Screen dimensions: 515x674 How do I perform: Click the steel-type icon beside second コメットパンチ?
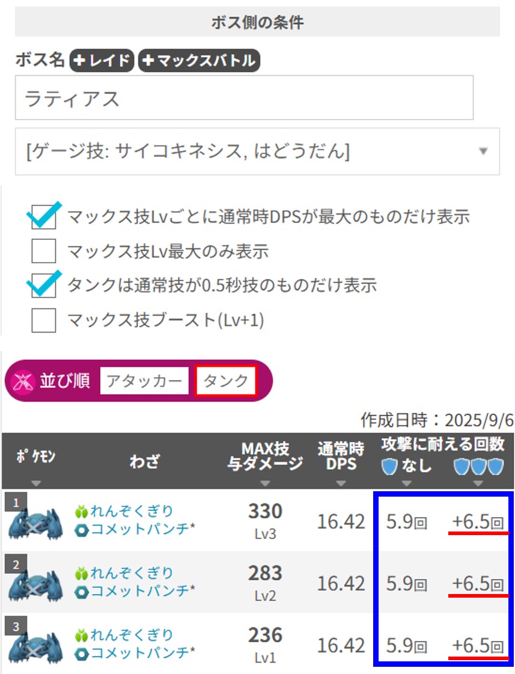click(82, 592)
